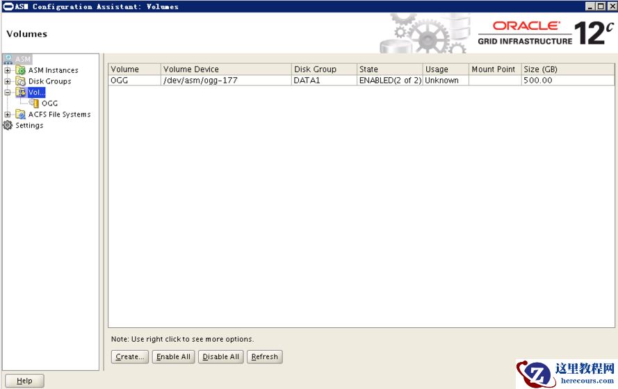Click the Disk Groups folder icon
The height and width of the screenshot is (389, 618).
[x=20, y=81]
